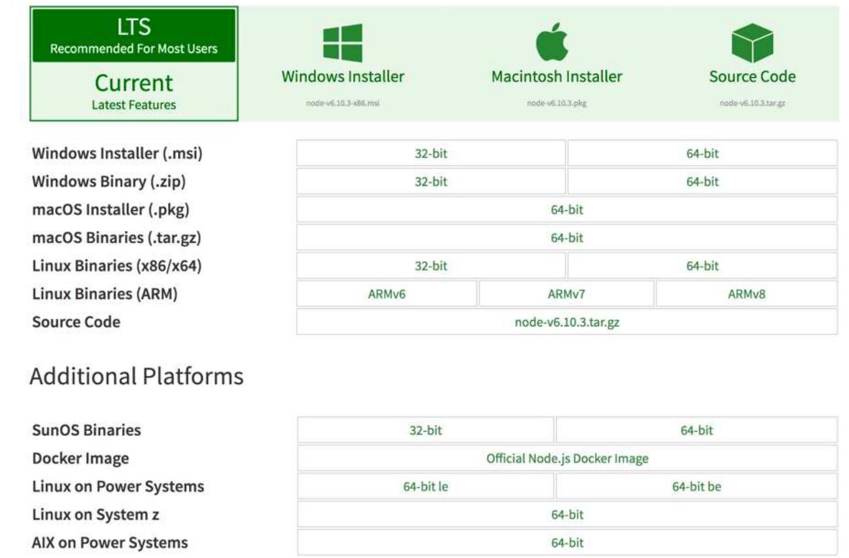The width and height of the screenshot is (849, 558).
Task: Click the Linux on Power Systems label
Action: (x=118, y=487)
